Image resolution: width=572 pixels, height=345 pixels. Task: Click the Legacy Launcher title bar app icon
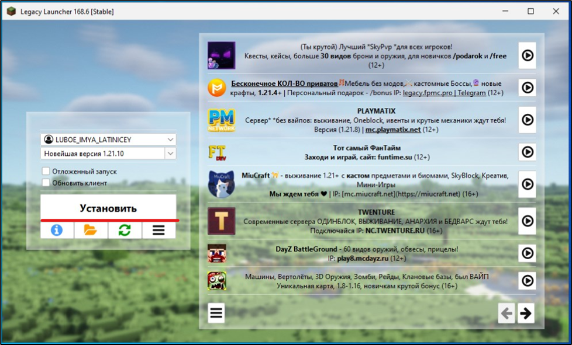(x=11, y=11)
